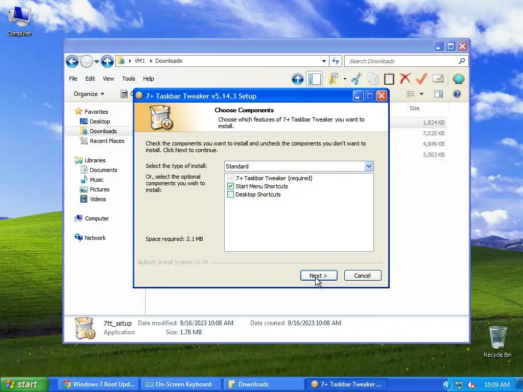
Task: Click the red X Delete toolbar icon
Action: [x=405, y=79]
